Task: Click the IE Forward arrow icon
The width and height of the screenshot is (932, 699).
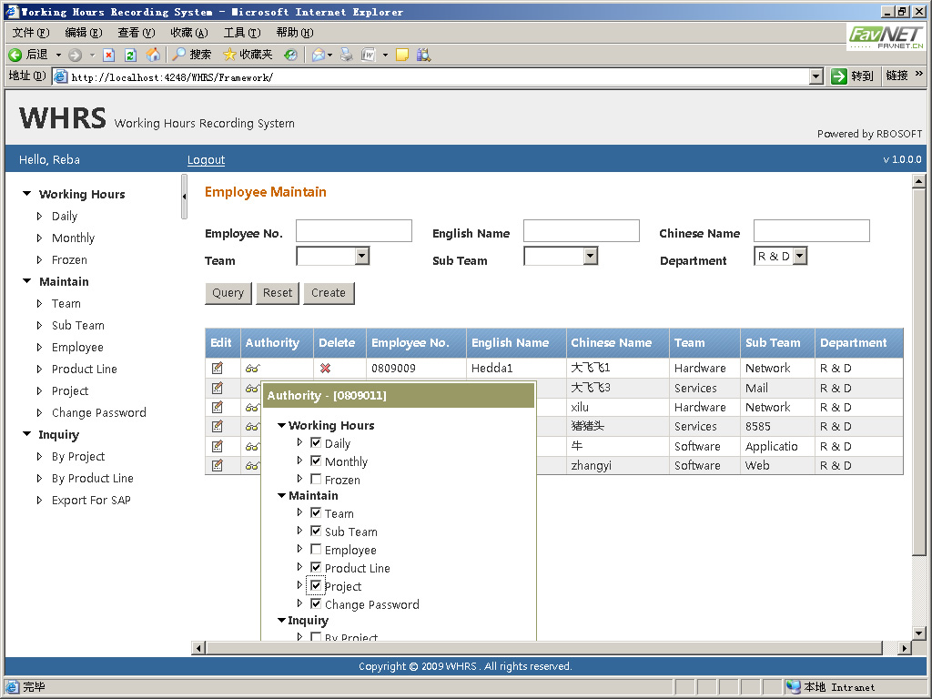Action: point(75,56)
